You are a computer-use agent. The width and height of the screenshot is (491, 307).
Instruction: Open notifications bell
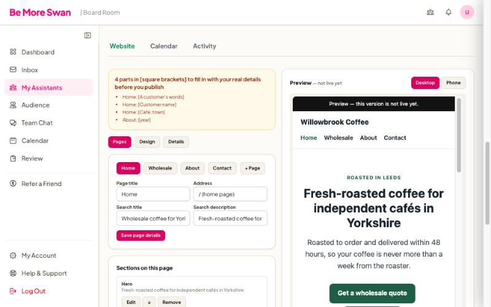tap(449, 12)
